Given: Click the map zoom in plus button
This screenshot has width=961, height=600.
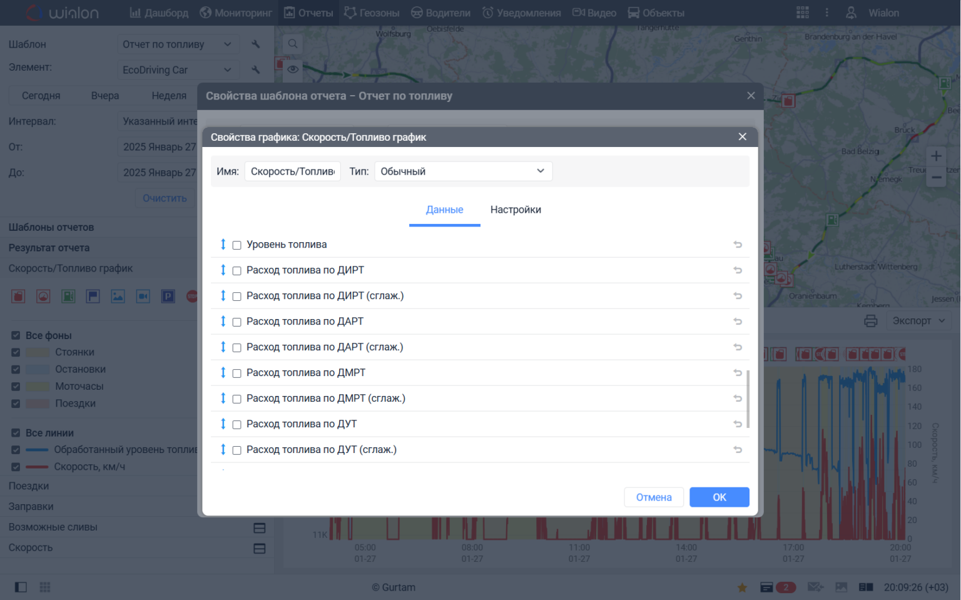Looking at the screenshot, I should tap(936, 156).
